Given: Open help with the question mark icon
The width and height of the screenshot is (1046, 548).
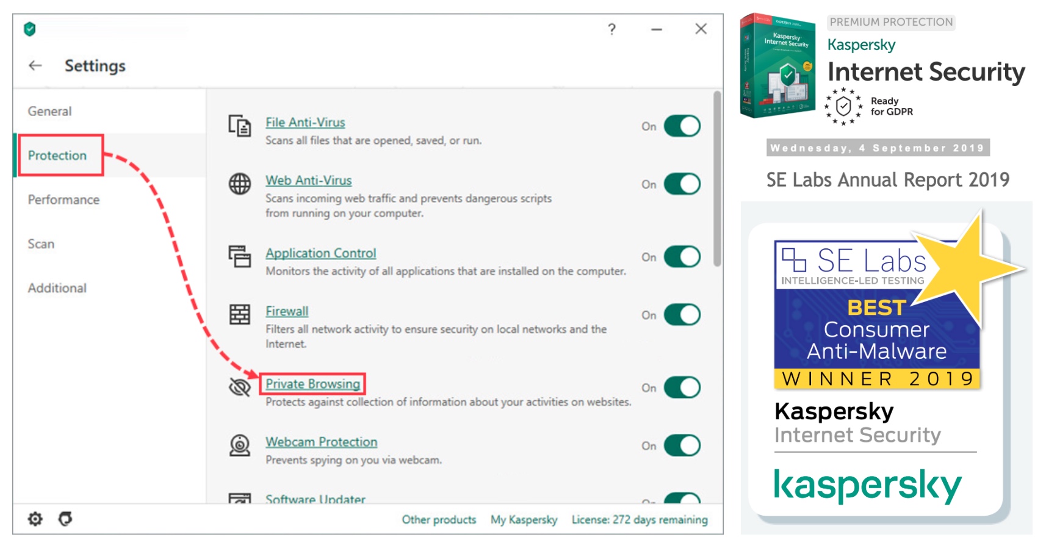Looking at the screenshot, I should (611, 29).
